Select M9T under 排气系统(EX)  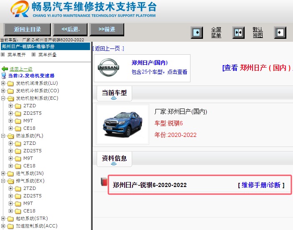tap(28, 203)
